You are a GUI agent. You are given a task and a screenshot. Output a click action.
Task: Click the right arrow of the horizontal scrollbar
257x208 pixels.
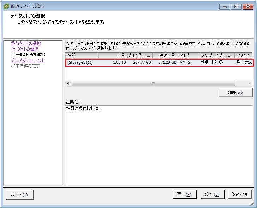(249, 83)
